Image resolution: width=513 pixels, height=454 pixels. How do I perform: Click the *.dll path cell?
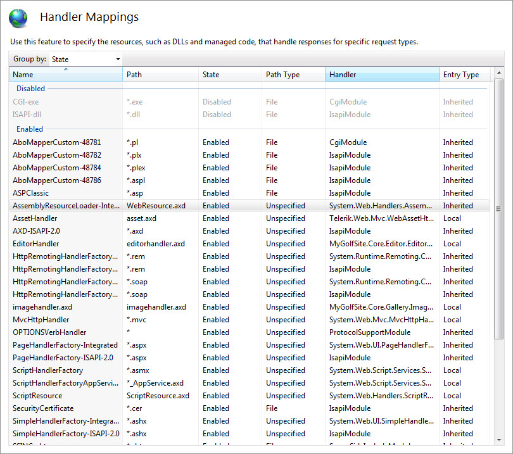click(x=133, y=115)
